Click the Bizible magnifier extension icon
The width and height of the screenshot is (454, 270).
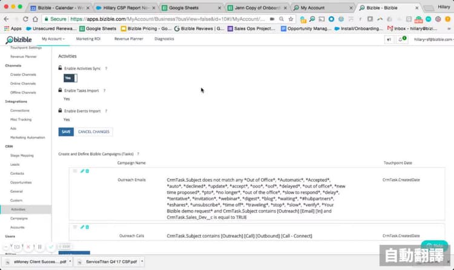312,19
